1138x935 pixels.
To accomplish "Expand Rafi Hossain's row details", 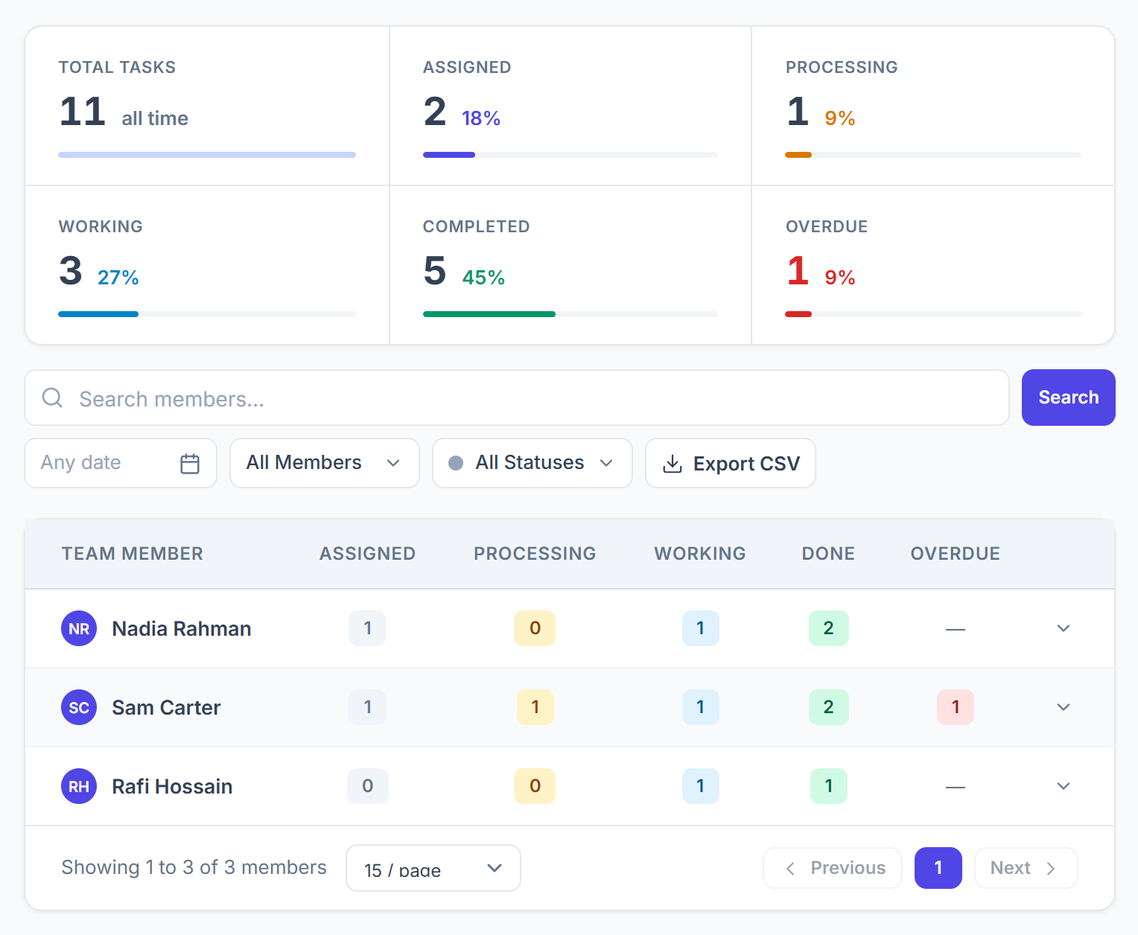I will (x=1064, y=786).
